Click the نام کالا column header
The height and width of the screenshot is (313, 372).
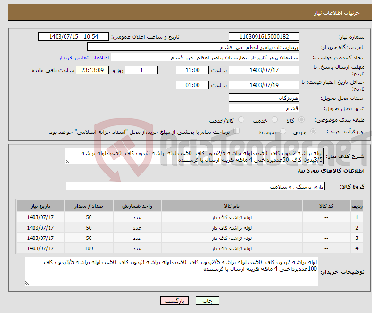pos(231,206)
